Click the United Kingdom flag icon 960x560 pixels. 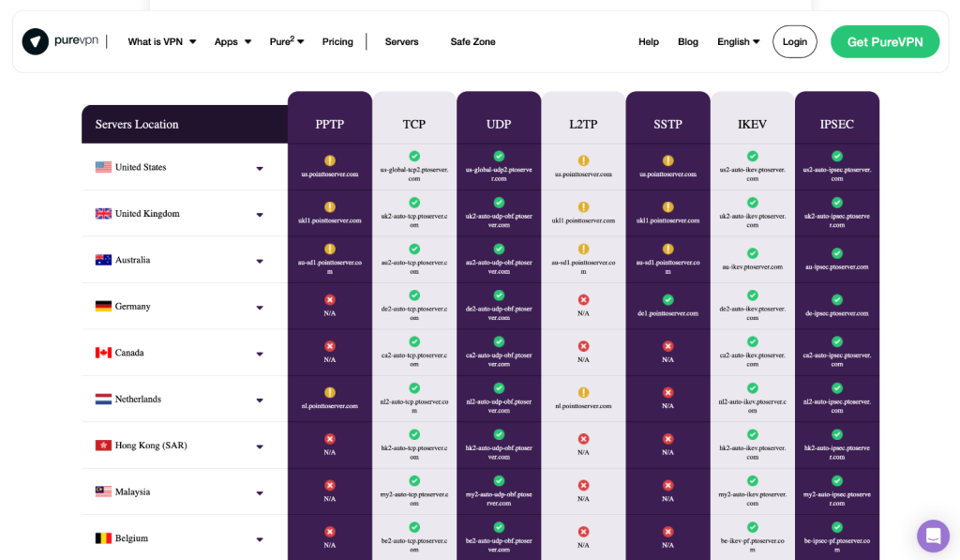[103, 213]
